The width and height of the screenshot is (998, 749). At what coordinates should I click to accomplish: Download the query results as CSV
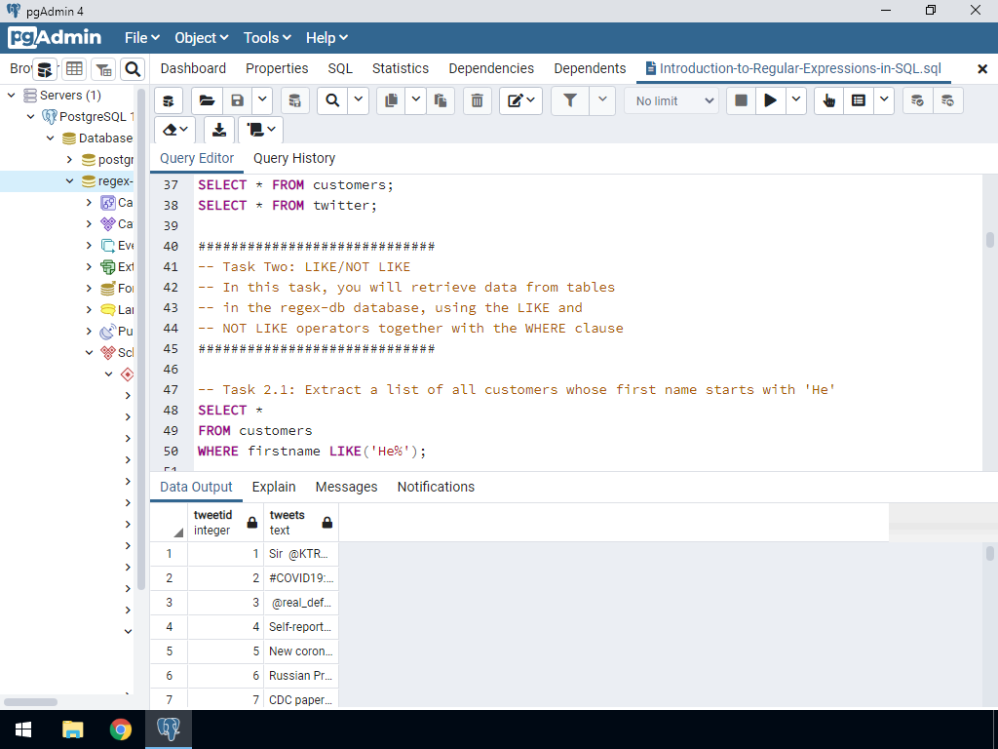[x=217, y=128]
